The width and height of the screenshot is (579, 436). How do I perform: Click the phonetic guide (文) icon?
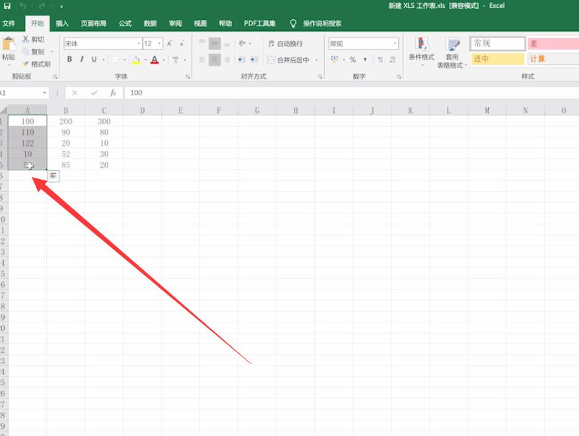click(x=176, y=59)
